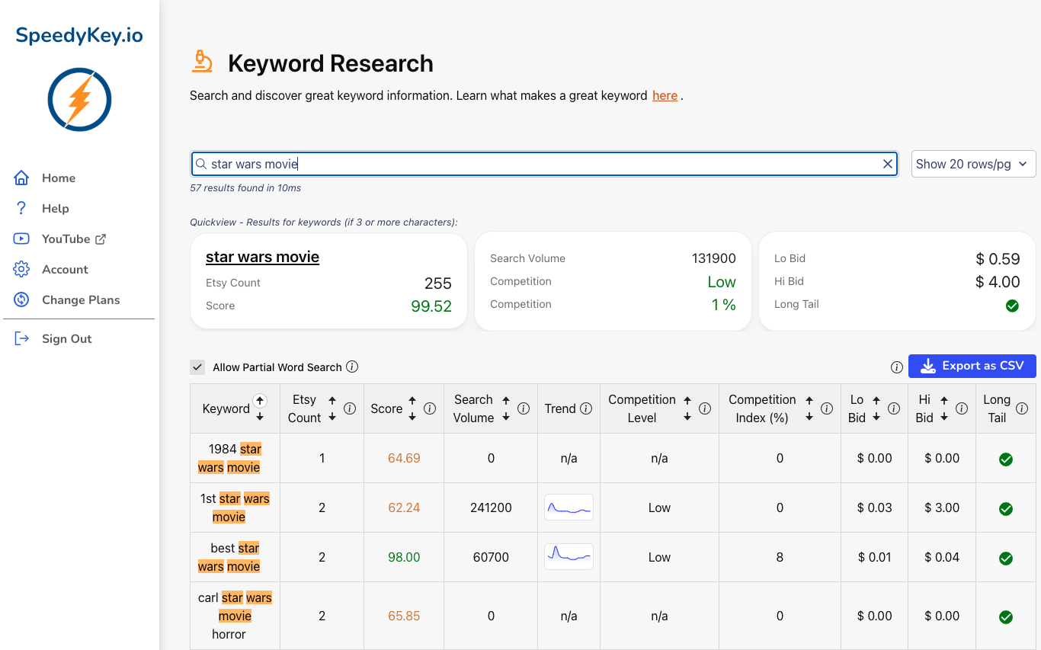Sort Lo Bid ascending
Viewport: 1041px width, 650px height.
tap(876, 400)
